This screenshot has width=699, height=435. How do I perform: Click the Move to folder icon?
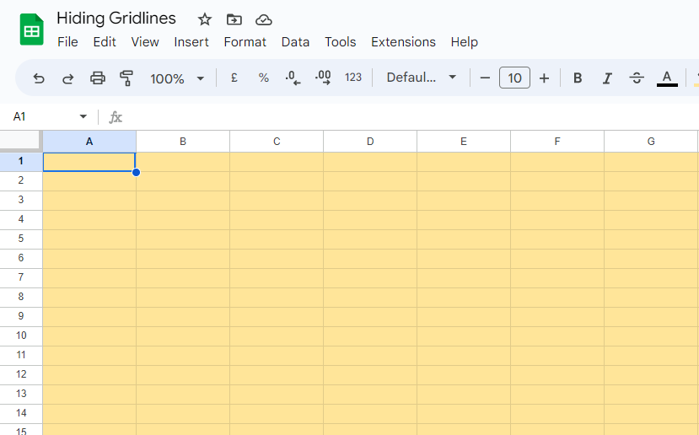[x=234, y=19]
